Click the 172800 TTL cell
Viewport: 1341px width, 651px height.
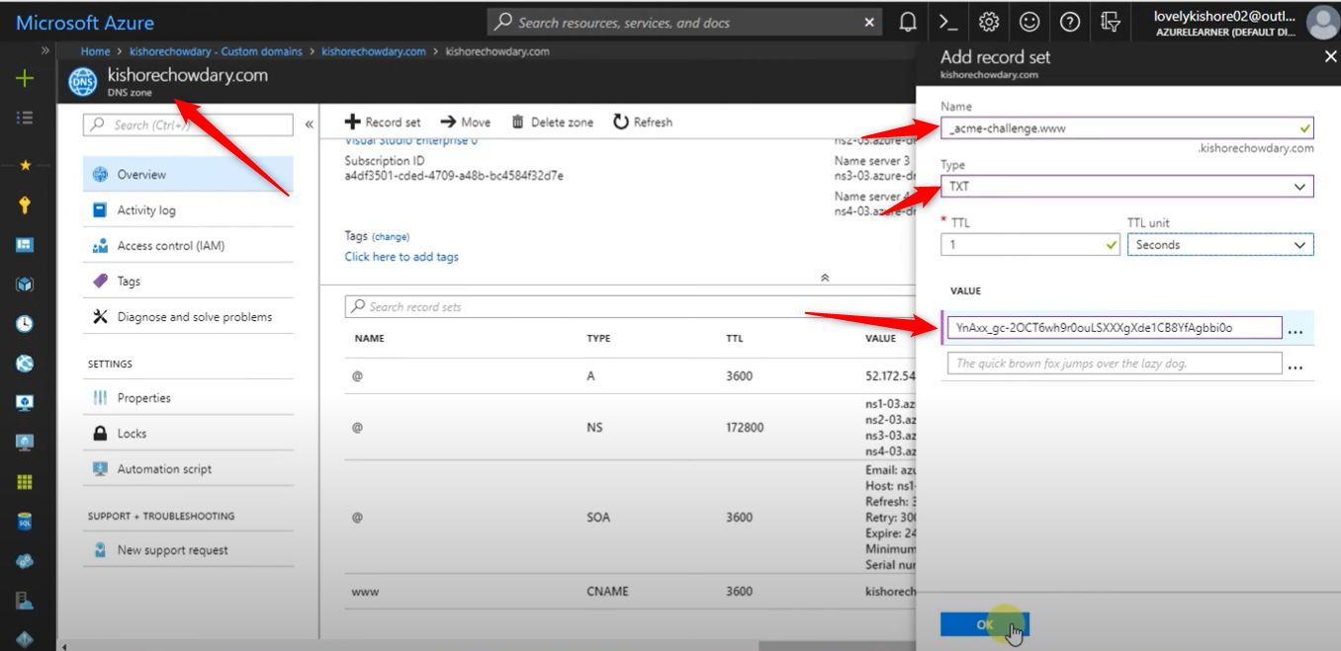(x=743, y=428)
